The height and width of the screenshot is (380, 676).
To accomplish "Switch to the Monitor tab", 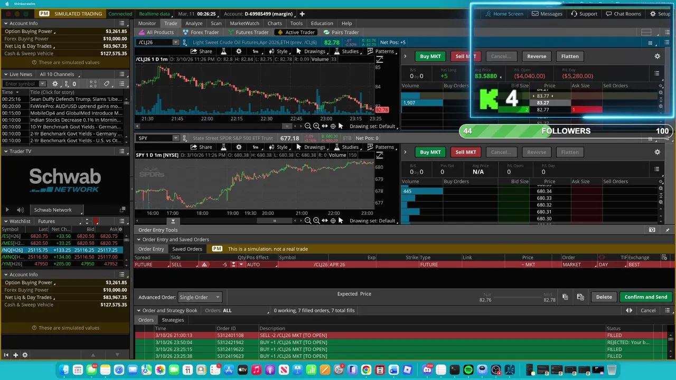I will [x=147, y=23].
